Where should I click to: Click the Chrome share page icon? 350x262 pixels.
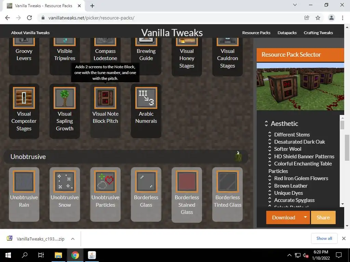(307, 18)
